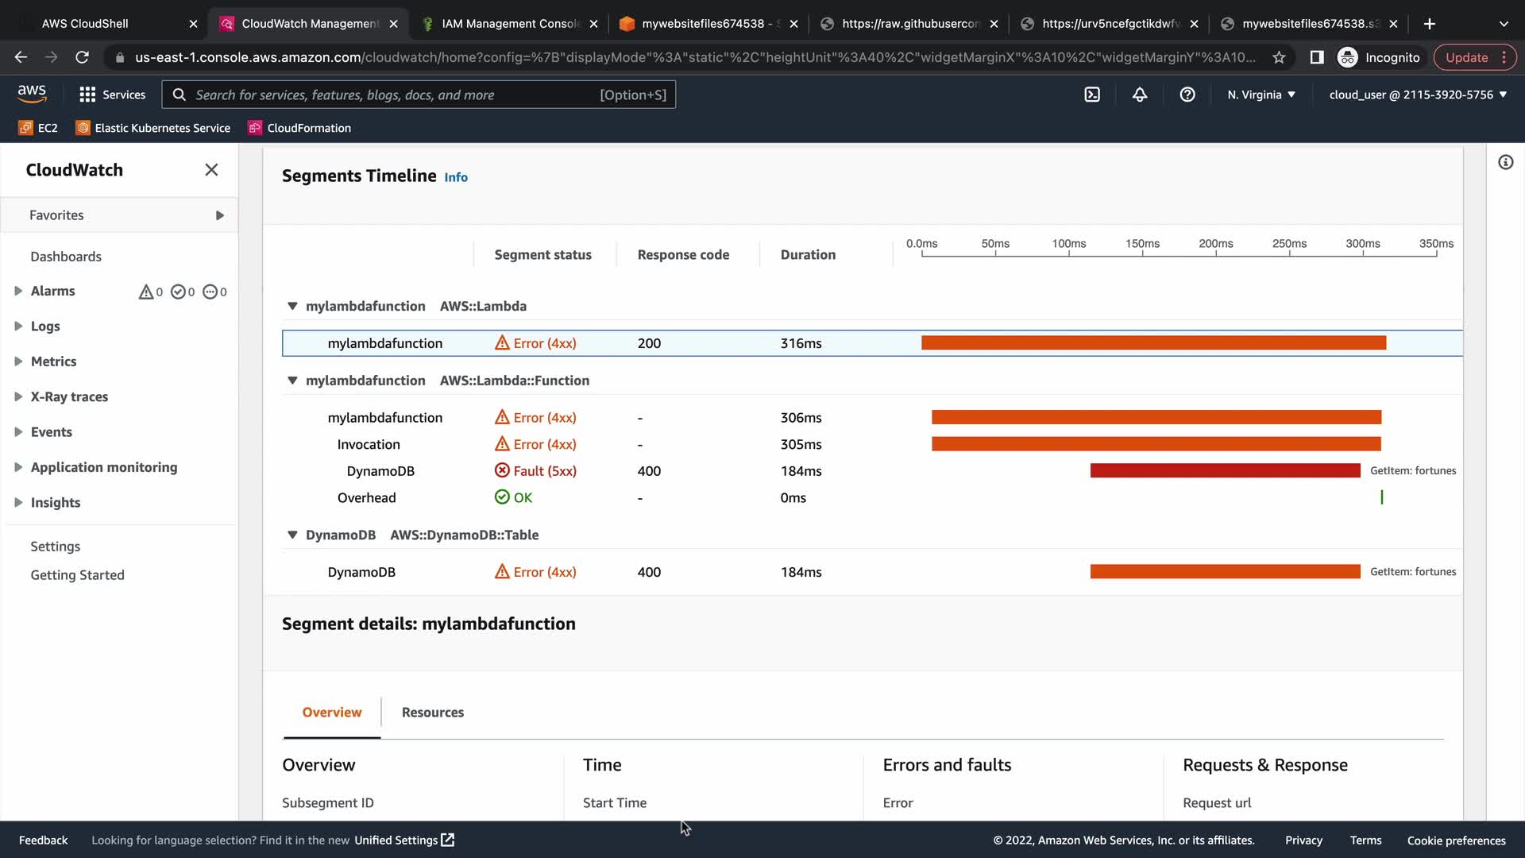Open the AWS support help icon
Image resolution: width=1525 pixels, height=858 pixels.
(x=1187, y=95)
